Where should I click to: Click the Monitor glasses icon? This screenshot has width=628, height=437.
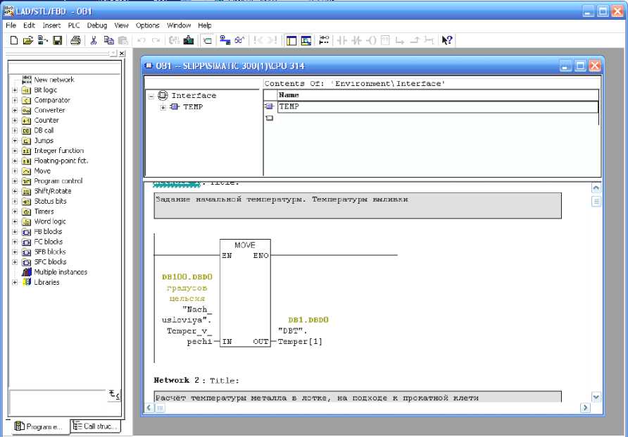(240, 40)
